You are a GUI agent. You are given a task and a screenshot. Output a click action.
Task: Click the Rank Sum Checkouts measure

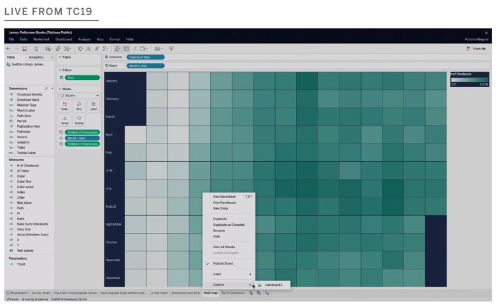pos(32,224)
